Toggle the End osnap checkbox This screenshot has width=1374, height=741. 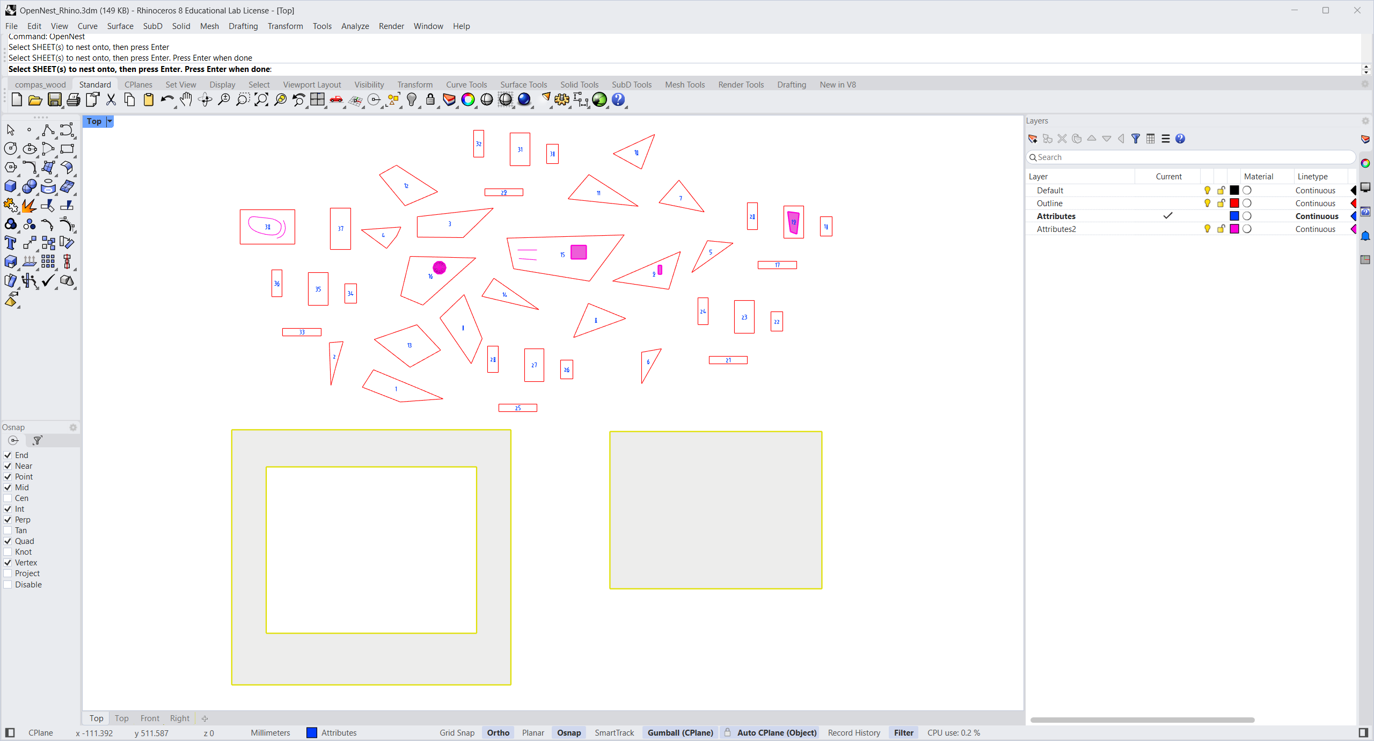tap(8, 455)
